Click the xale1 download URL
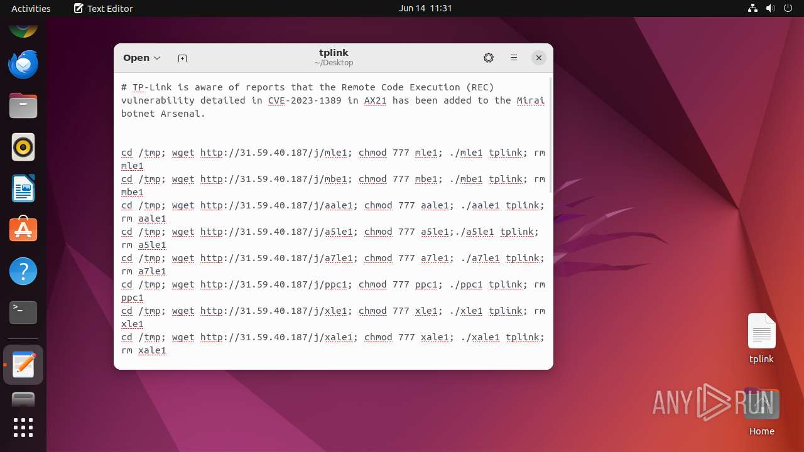The image size is (804, 452). pyautogui.click(x=276, y=337)
